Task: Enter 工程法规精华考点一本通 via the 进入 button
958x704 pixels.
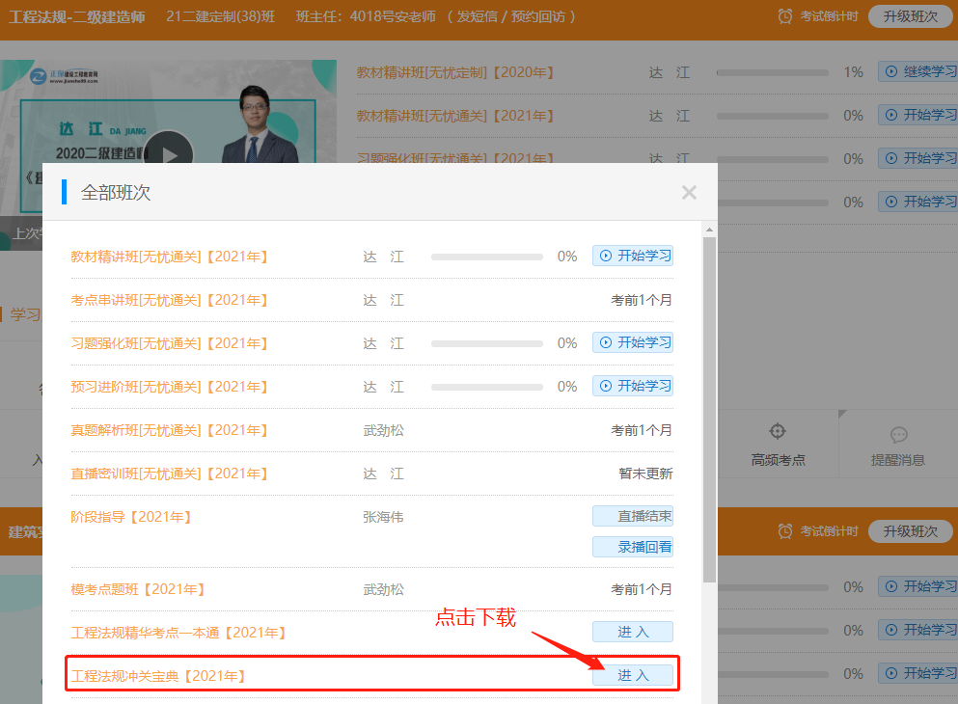Action: (x=633, y=632)
